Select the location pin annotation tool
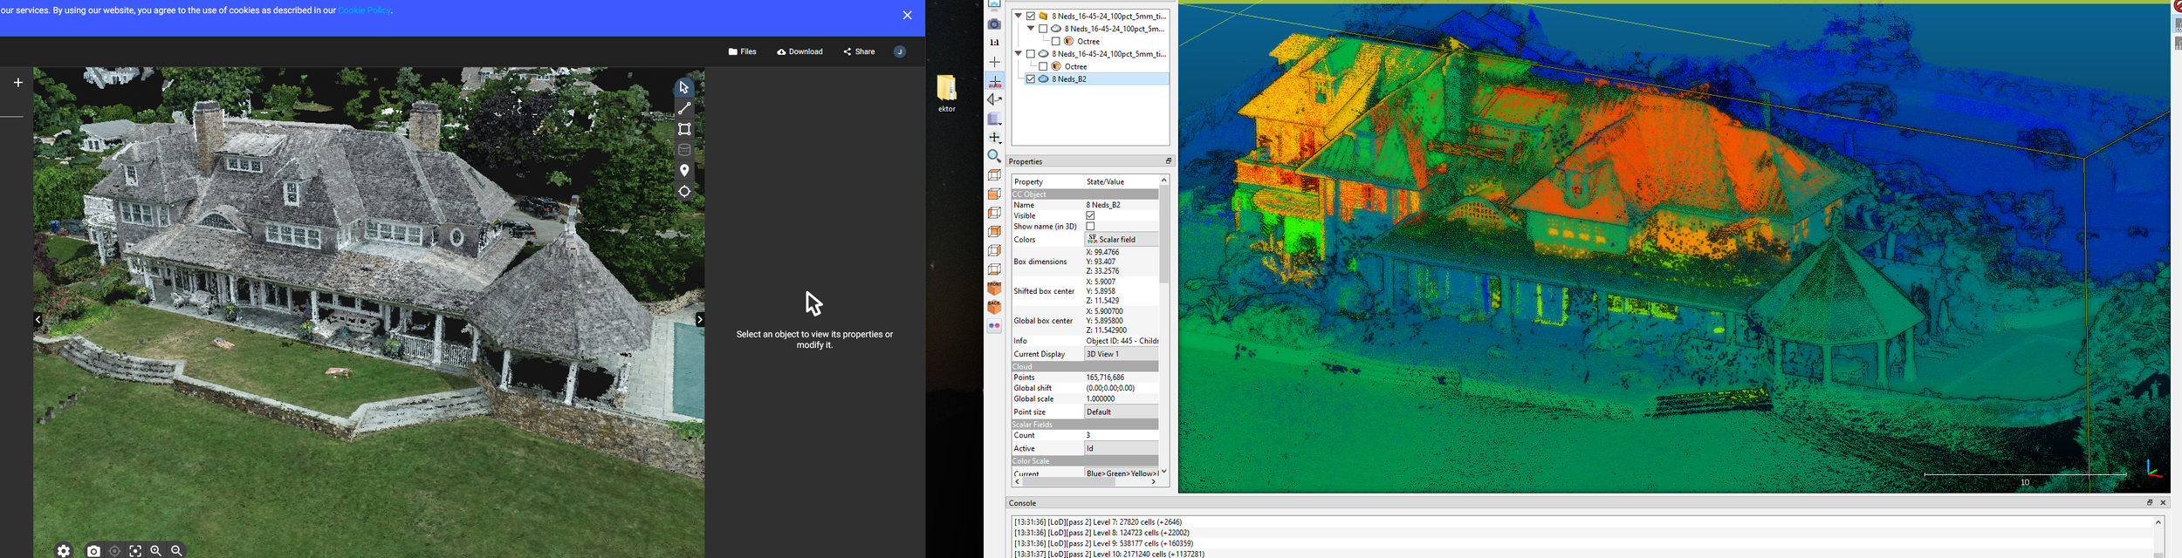This screenshot has height=558, width=2182. click(x=684, y=171)
